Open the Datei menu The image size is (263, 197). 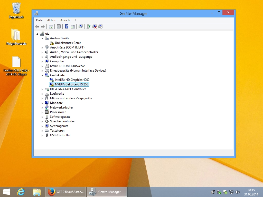pyautogui.click(x=40, y=20)
